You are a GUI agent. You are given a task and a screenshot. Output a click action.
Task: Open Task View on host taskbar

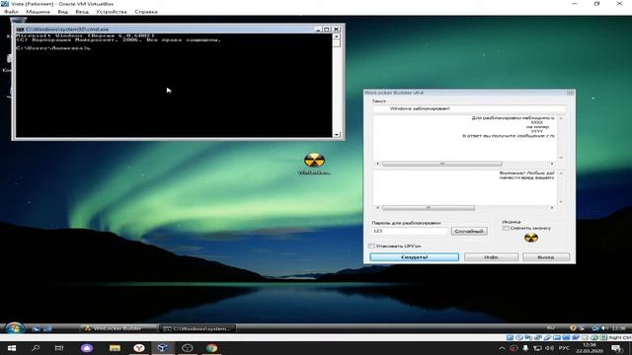click(59, 348)
